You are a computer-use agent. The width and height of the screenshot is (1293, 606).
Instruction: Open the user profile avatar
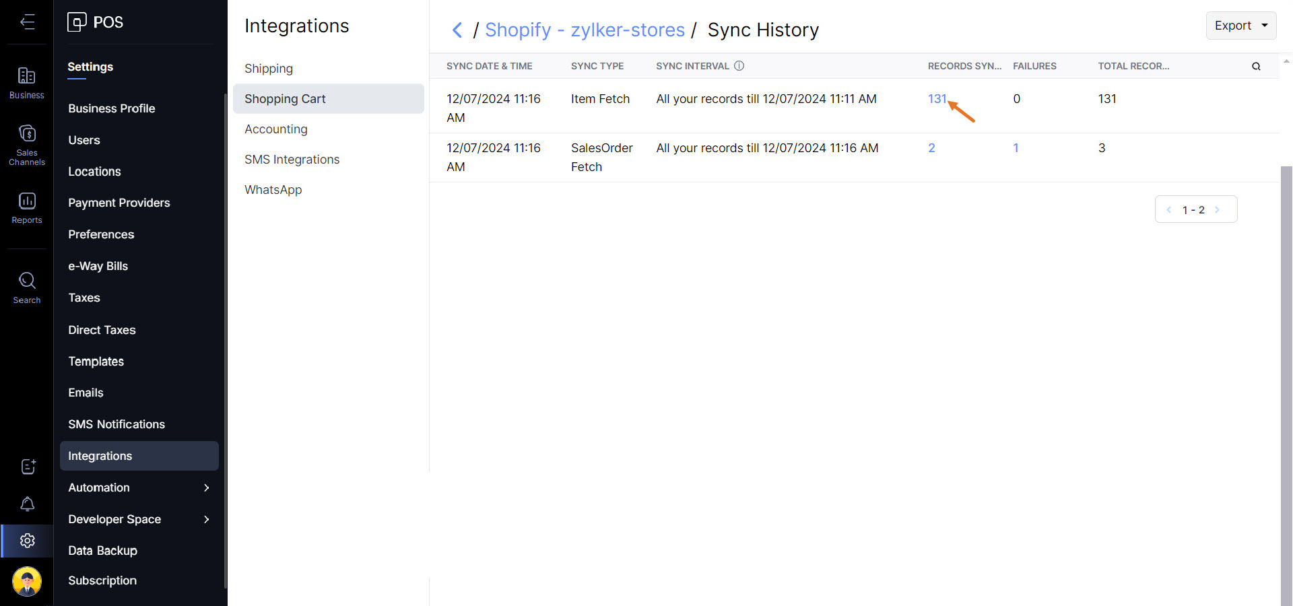tap(27, 581)
